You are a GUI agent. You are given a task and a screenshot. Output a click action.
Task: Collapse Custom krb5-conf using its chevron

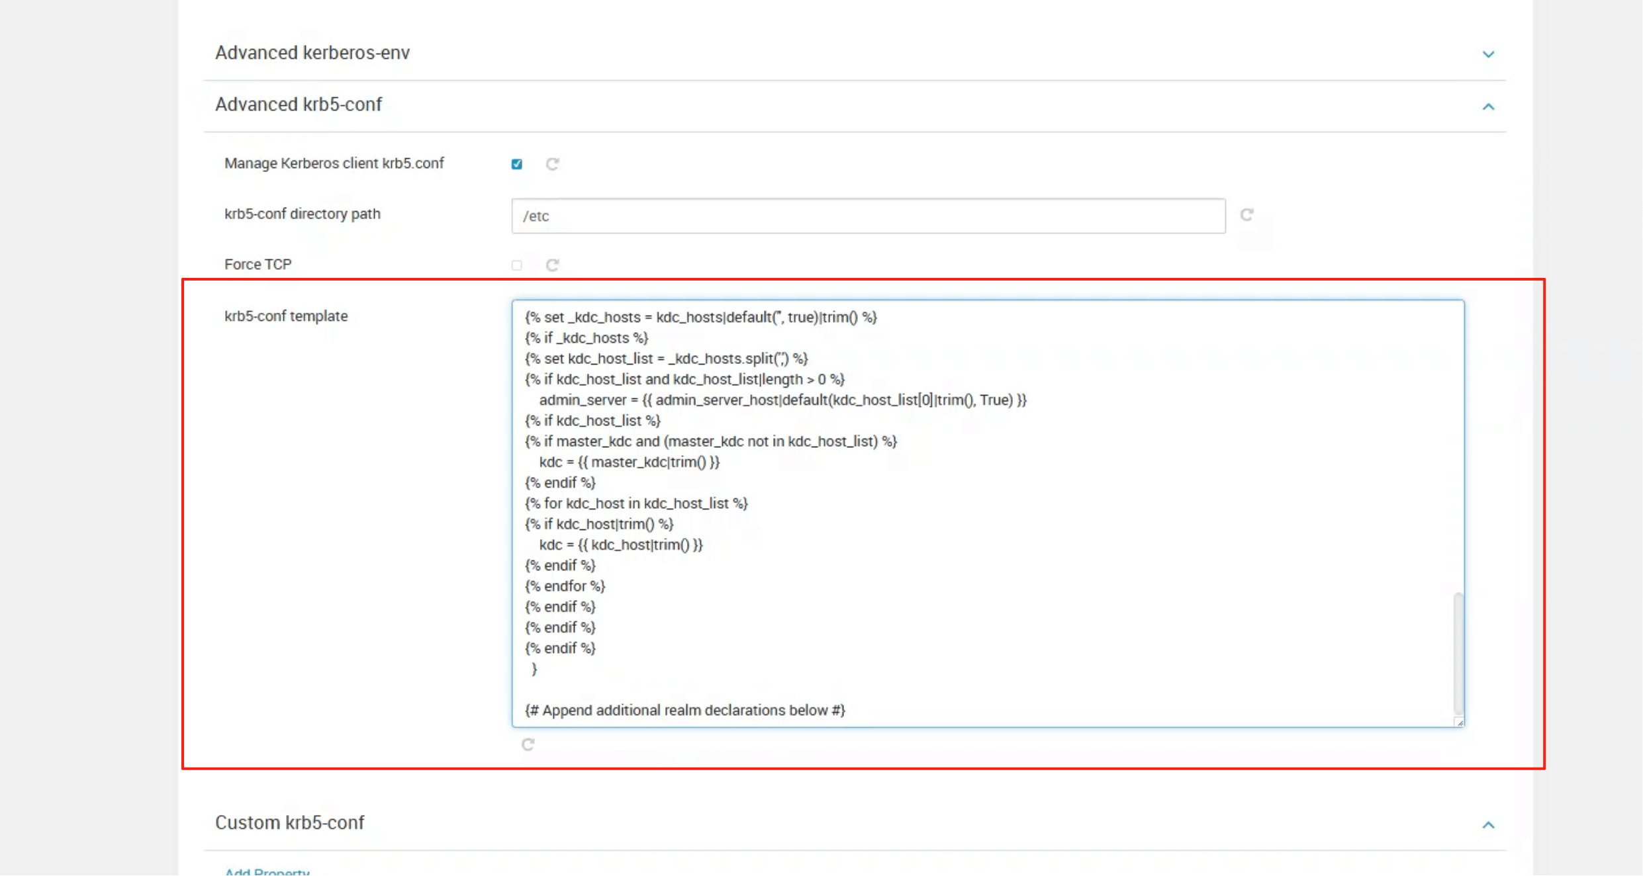click(x=1488, y=825)
